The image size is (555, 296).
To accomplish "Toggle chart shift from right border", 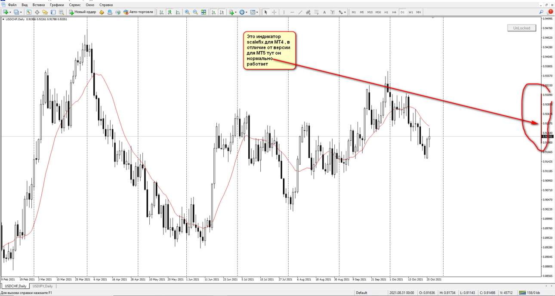I will (222, 12).
